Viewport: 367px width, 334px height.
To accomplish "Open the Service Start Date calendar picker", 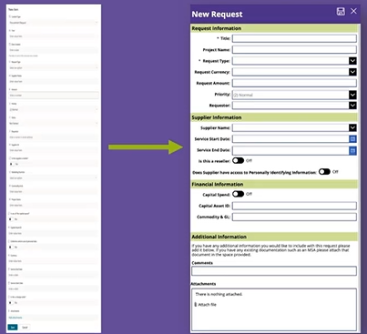I will (352, 139).
